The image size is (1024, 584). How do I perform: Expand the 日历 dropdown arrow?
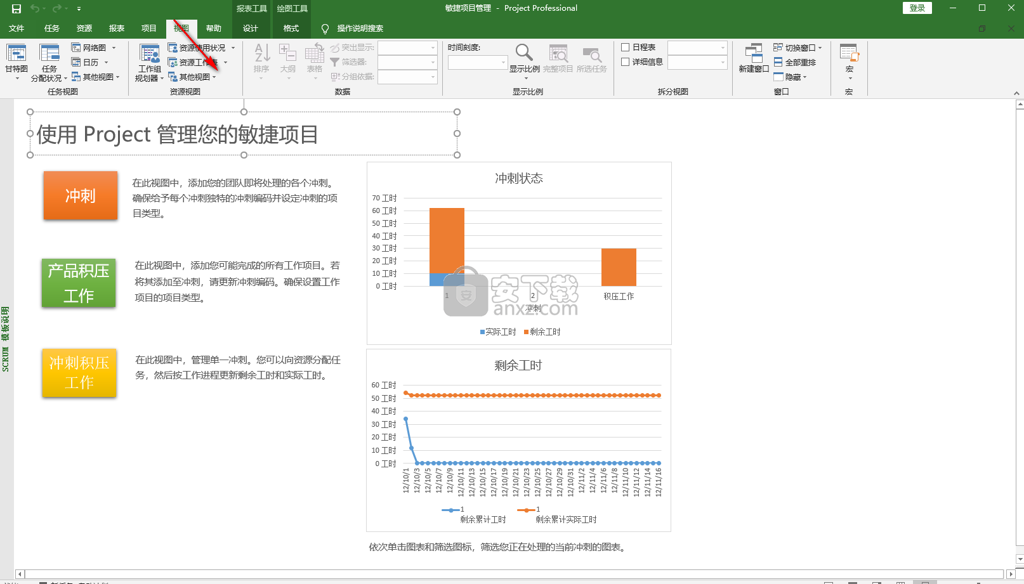click(107, 62)
